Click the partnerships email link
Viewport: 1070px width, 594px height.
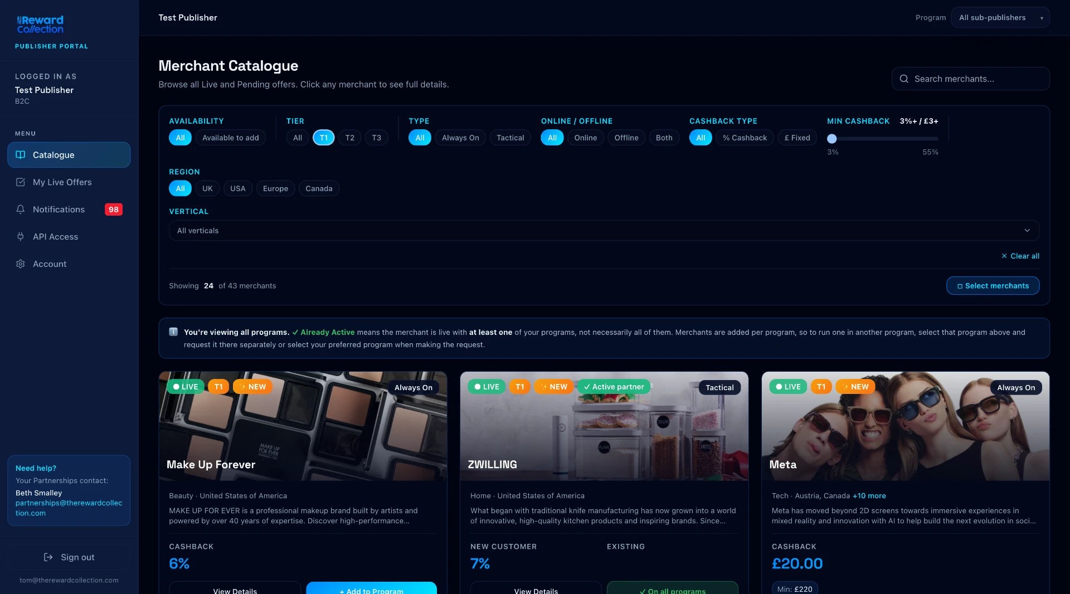coord(69,508)
